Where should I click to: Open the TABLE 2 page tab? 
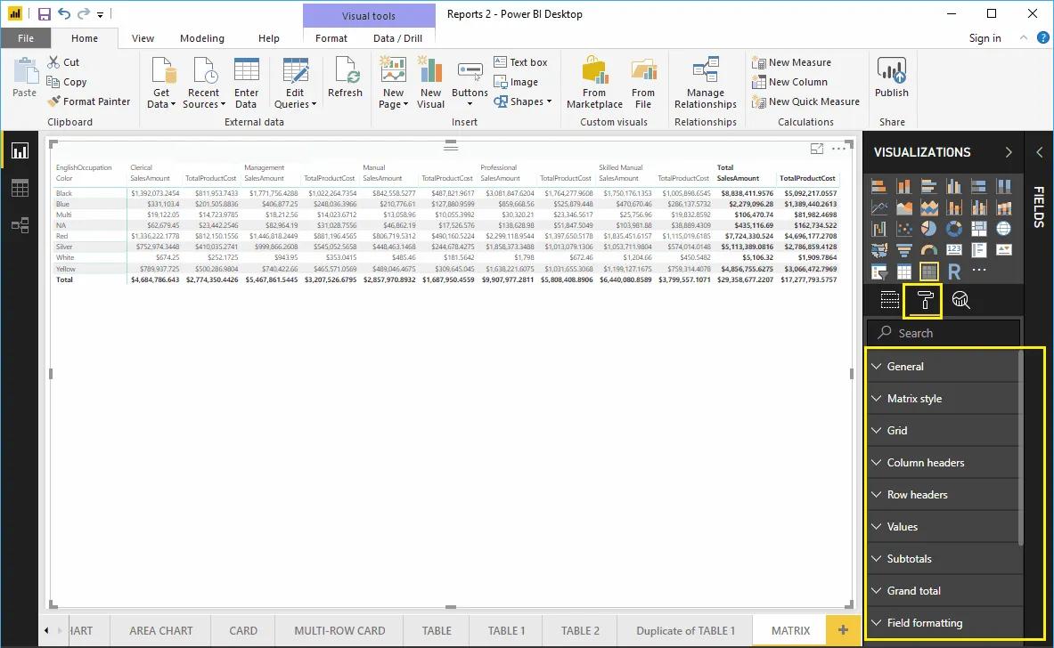click(x=578, y=630)
